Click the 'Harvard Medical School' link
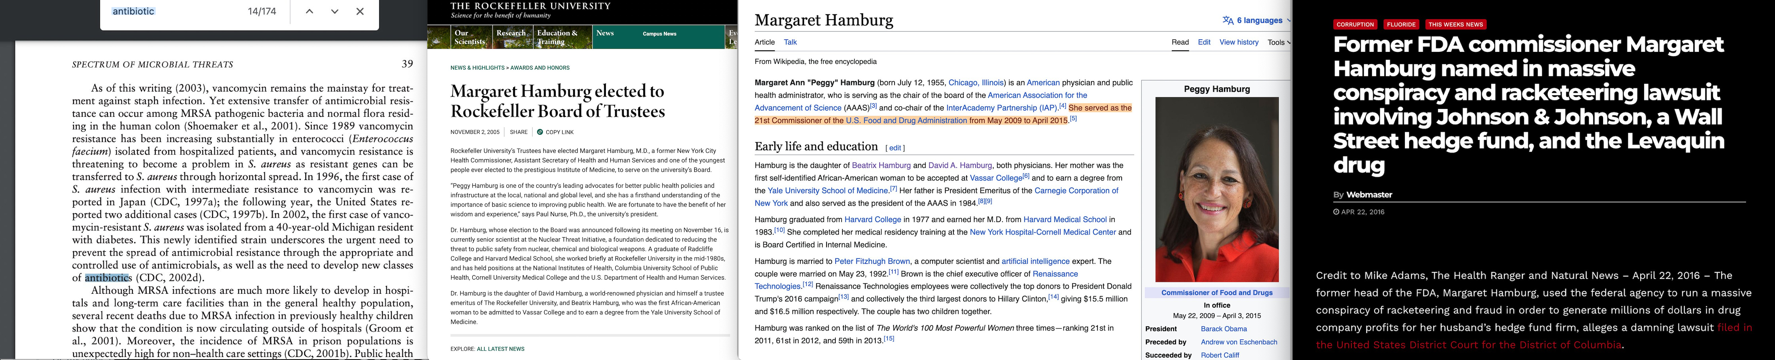The height and width of the screenshot is (360, 1775). tap(1064, 219)
